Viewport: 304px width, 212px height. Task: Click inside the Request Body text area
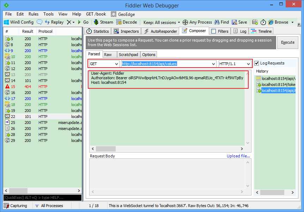168,175
